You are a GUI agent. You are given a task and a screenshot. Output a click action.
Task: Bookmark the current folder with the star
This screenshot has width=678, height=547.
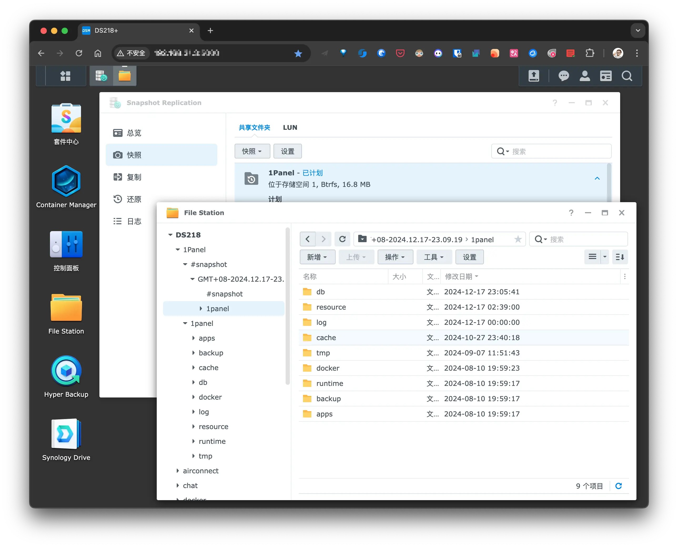click(518, 239)
